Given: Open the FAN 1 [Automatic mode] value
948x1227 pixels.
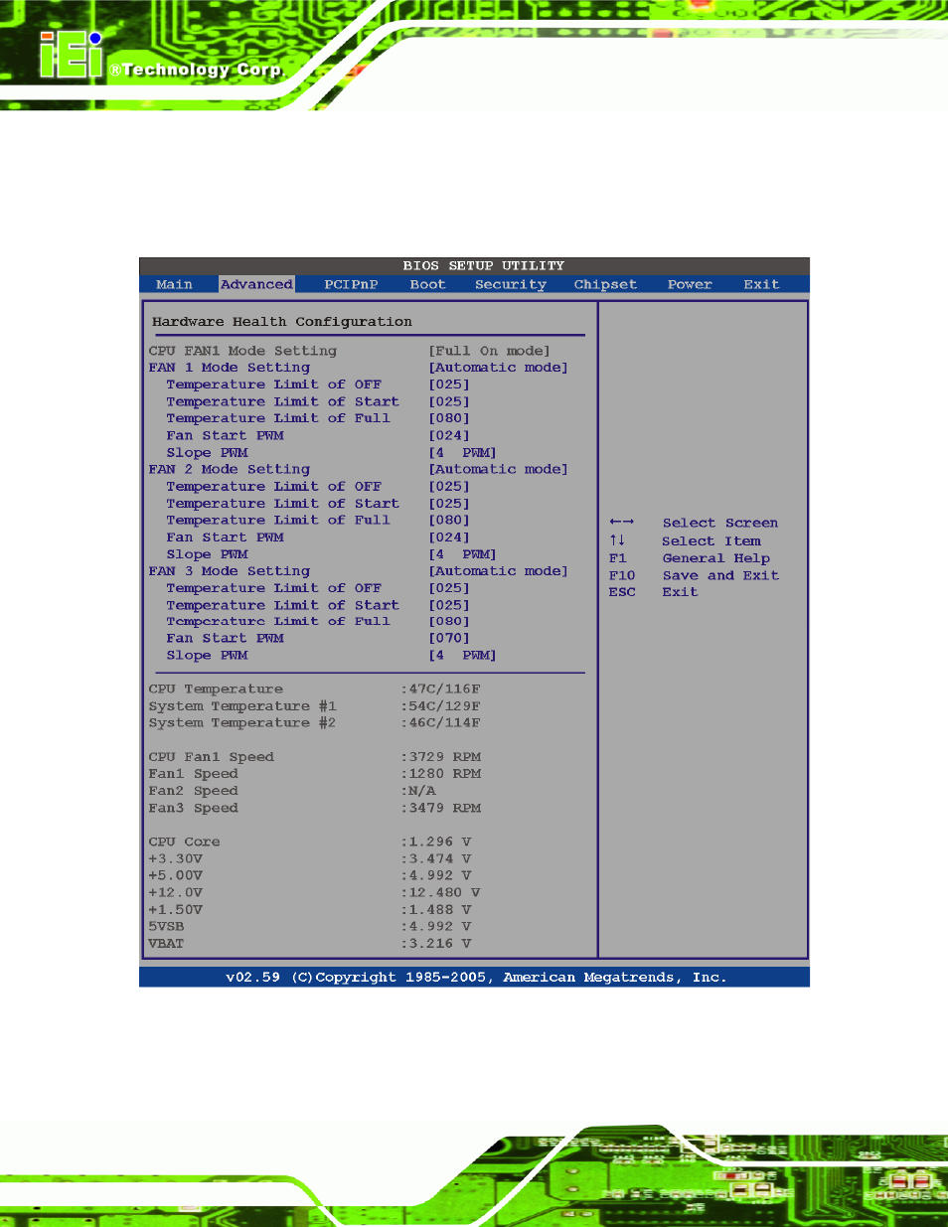Looking at the screenshot, I should pos(498,368).
